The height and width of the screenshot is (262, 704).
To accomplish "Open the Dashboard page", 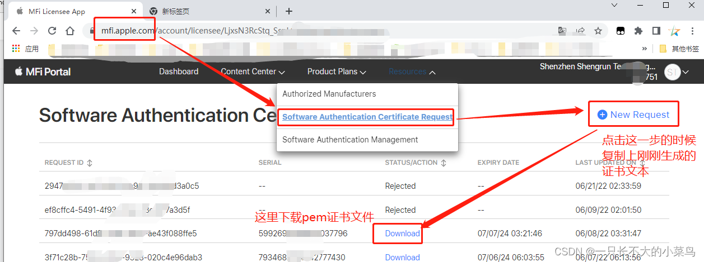I will (179, 72).
